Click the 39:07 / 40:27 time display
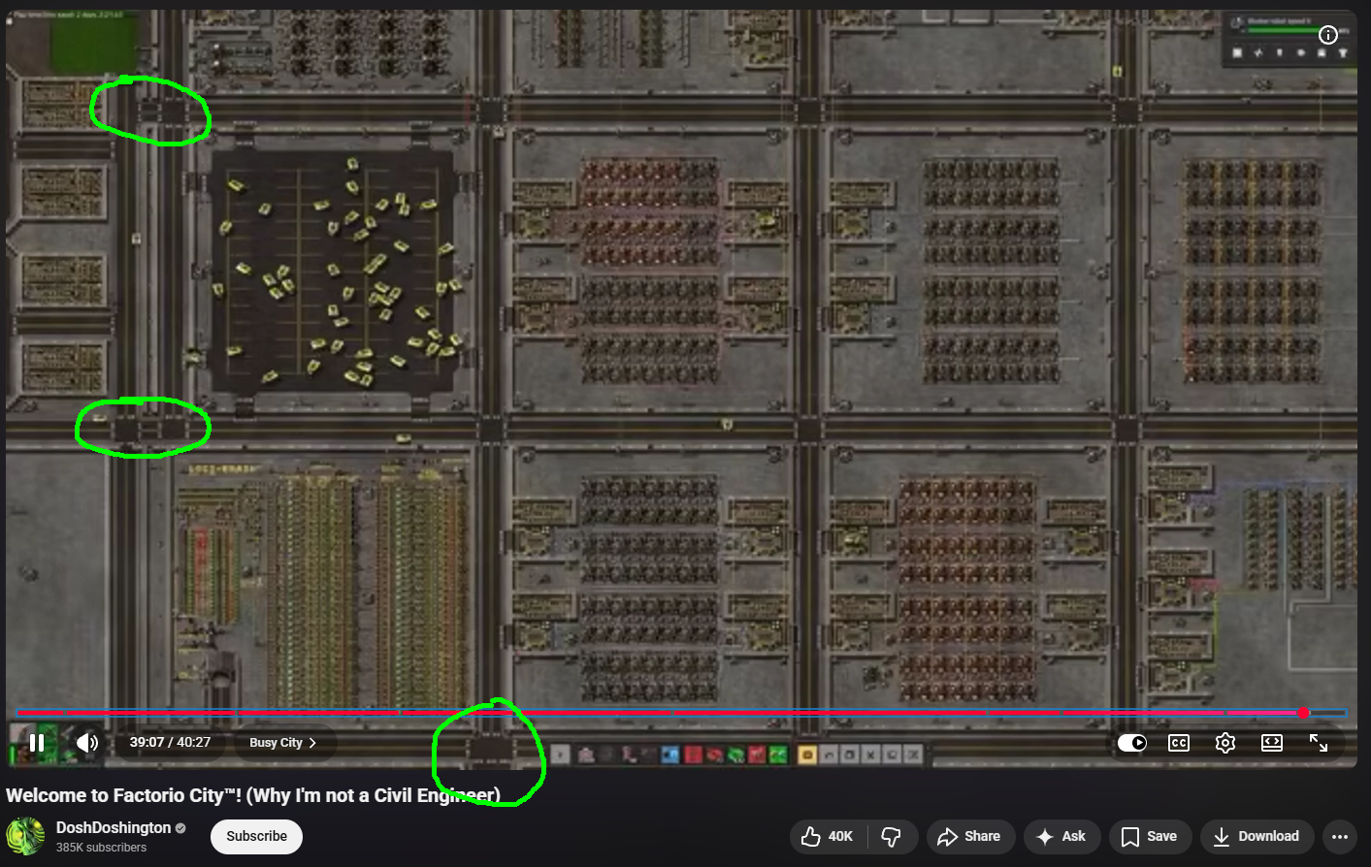 click(170, 743)
